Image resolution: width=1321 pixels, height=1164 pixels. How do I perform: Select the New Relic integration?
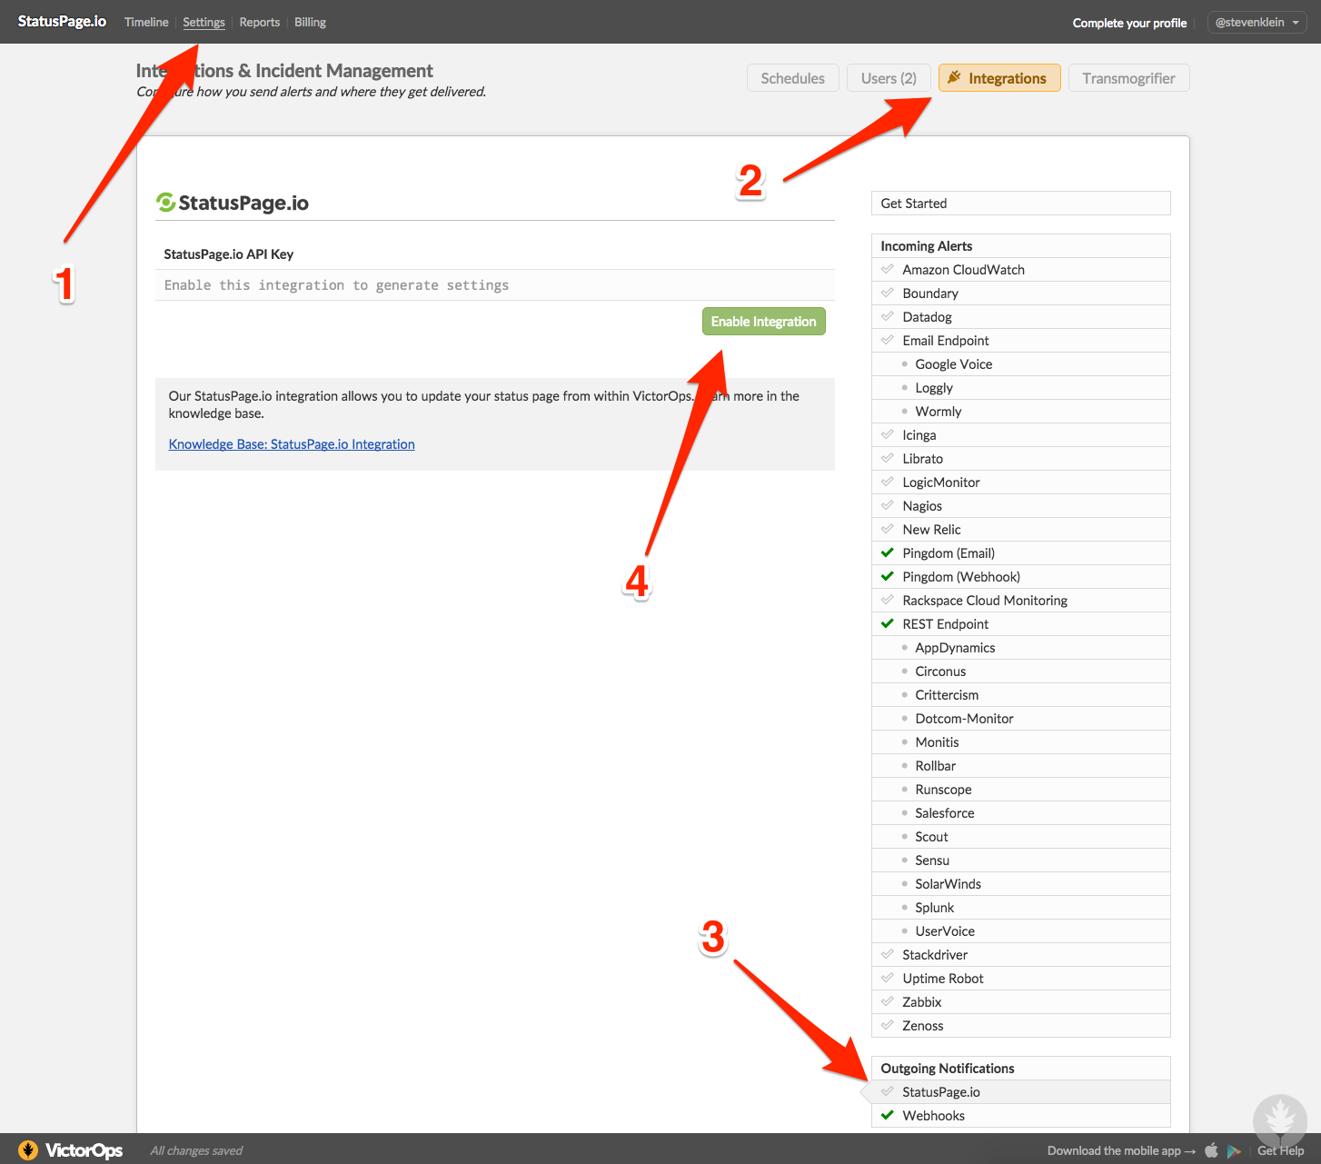tap(1020, 530)
